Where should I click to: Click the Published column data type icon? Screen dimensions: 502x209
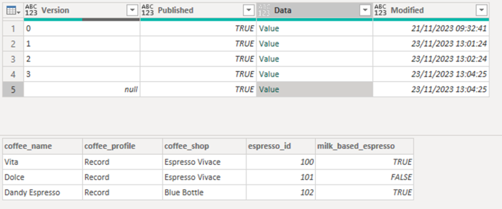(148, 11)
